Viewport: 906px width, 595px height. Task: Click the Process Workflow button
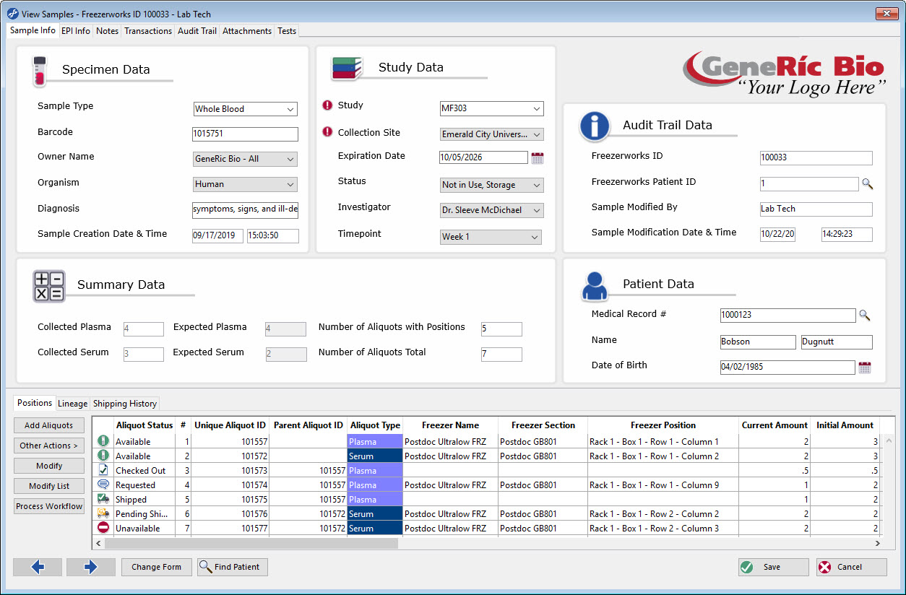[48, 506]
